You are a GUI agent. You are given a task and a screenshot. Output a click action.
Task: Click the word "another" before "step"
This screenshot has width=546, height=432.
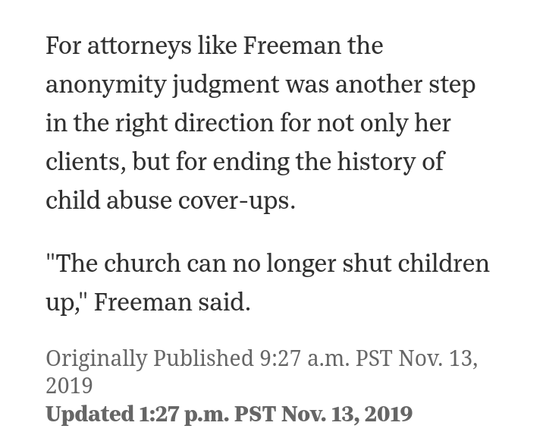379,85
